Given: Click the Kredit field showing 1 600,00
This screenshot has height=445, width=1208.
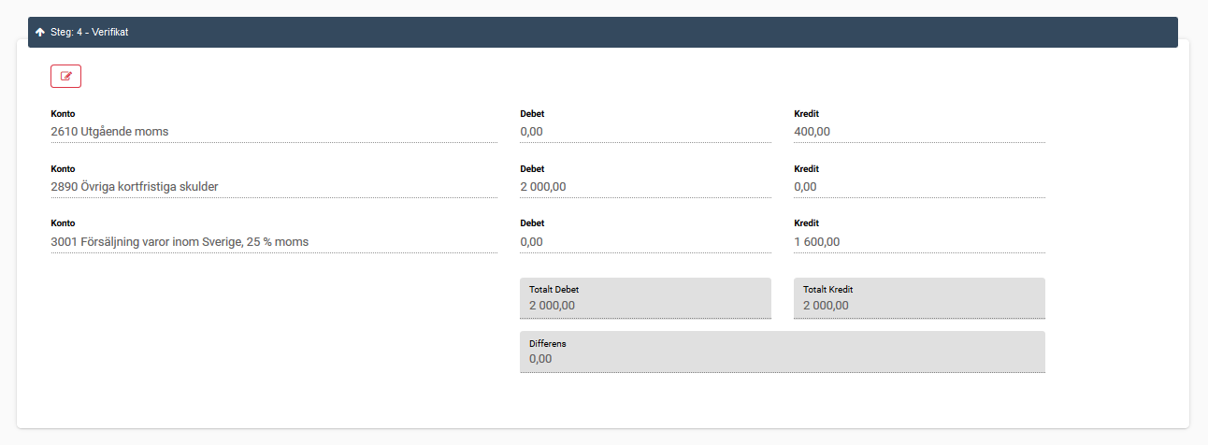Looking at the screenshot, I should [x=918, y=242].
